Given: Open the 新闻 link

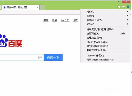Looking at the screenshot, I should [x=55, y=20].
